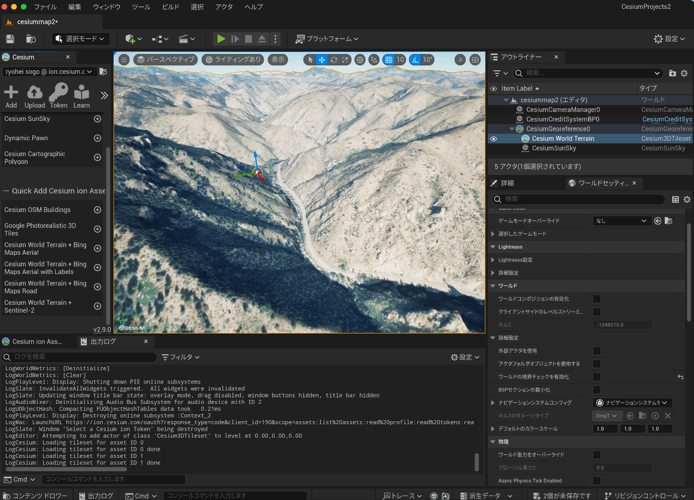Toggle grid snapping in viewport
694x500 pixels.
[x=389, y=59]
